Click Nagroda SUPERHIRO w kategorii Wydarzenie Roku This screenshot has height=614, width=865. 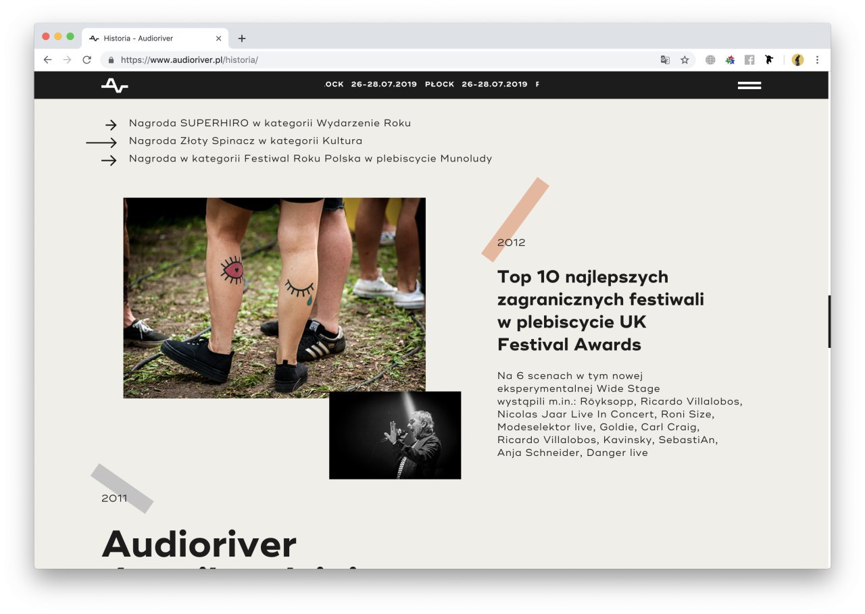pos(270,123)
